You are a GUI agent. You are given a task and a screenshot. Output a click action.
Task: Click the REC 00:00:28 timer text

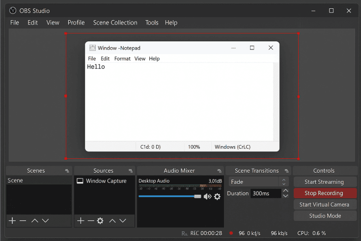(x=206, y=234)
